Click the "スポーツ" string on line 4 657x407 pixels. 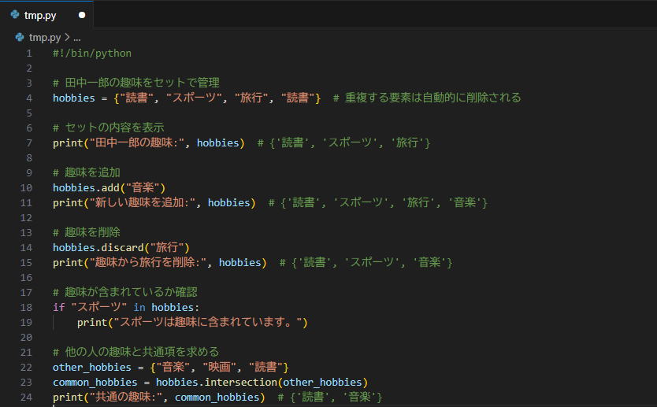click(194, 98)
